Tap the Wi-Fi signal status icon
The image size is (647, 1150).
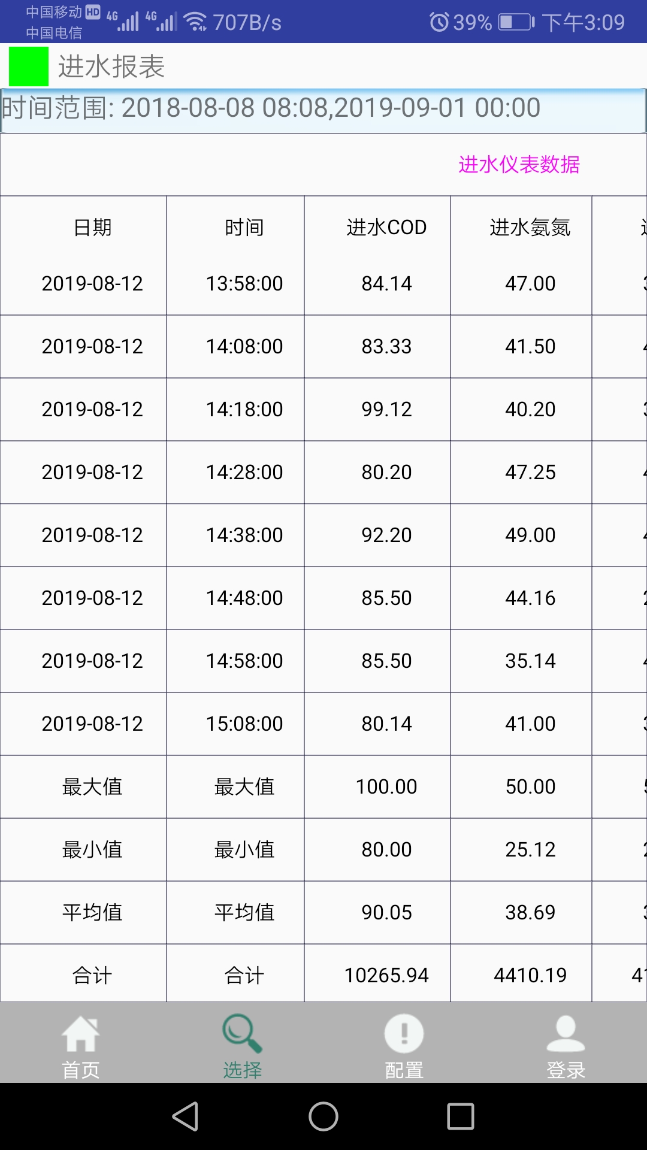tap(195, 22)
